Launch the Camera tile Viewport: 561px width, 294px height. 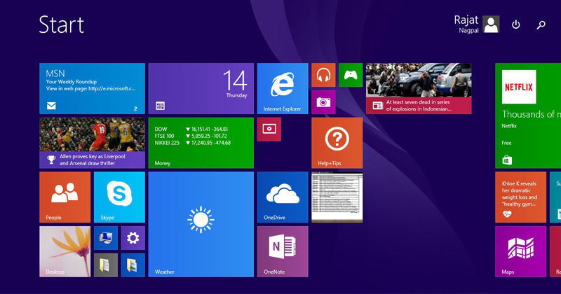point(323,102)
